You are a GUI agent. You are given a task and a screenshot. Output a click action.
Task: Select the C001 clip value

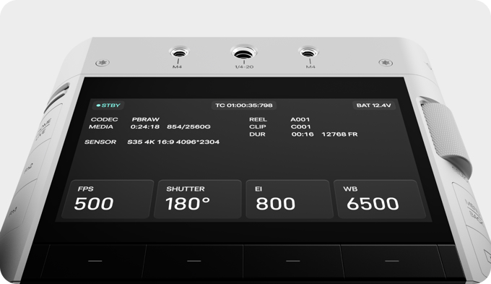coord(300,126)
